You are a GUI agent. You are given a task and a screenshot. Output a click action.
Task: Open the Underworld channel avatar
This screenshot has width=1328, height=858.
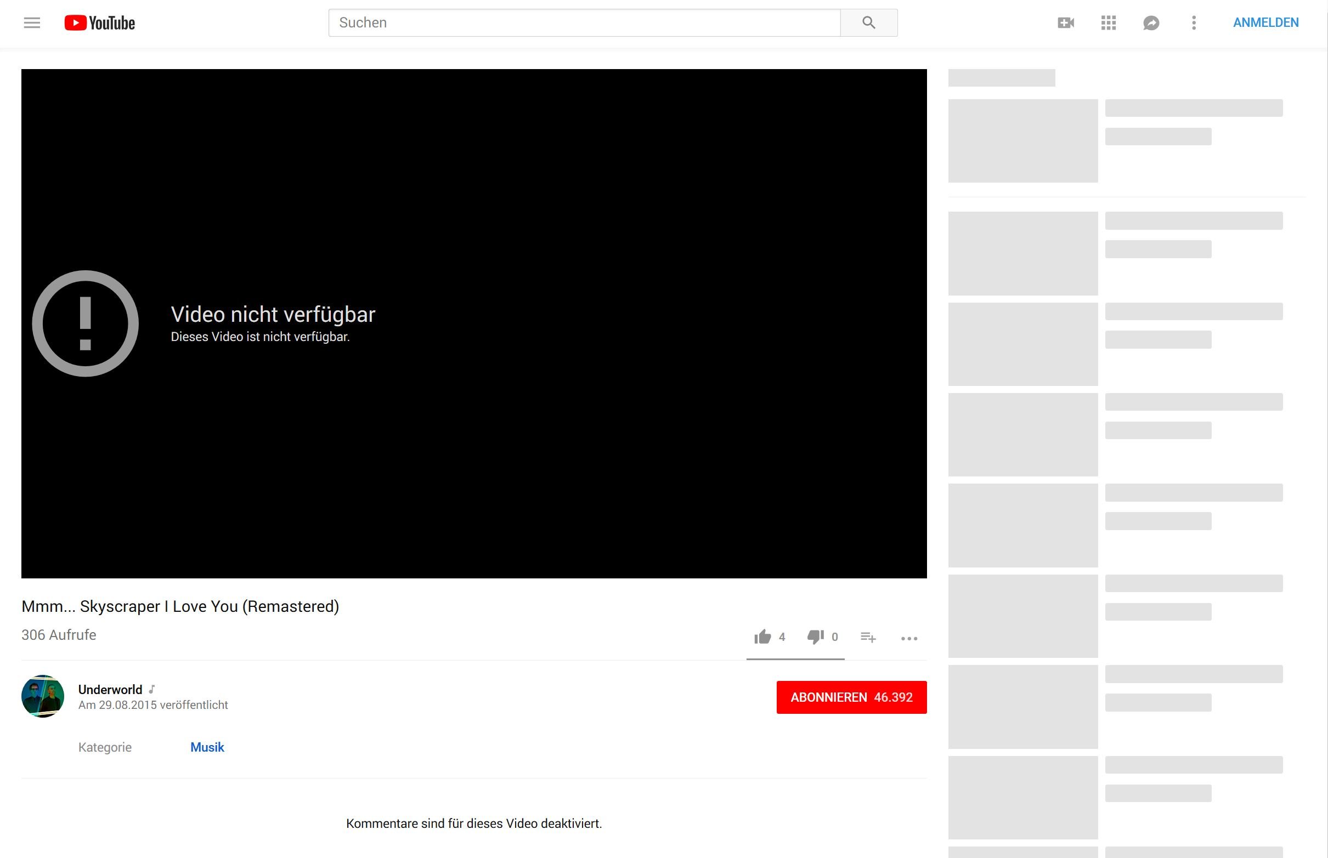pos(43,696)
